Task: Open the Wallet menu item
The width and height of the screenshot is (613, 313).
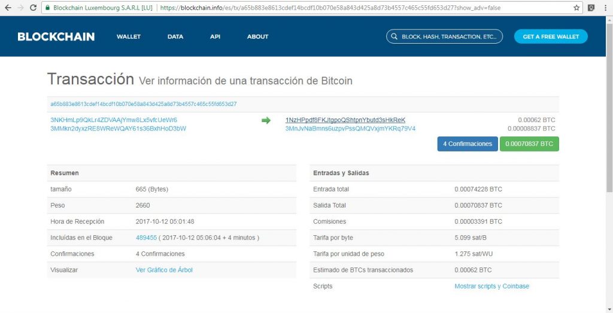Action: pos(128,37)
